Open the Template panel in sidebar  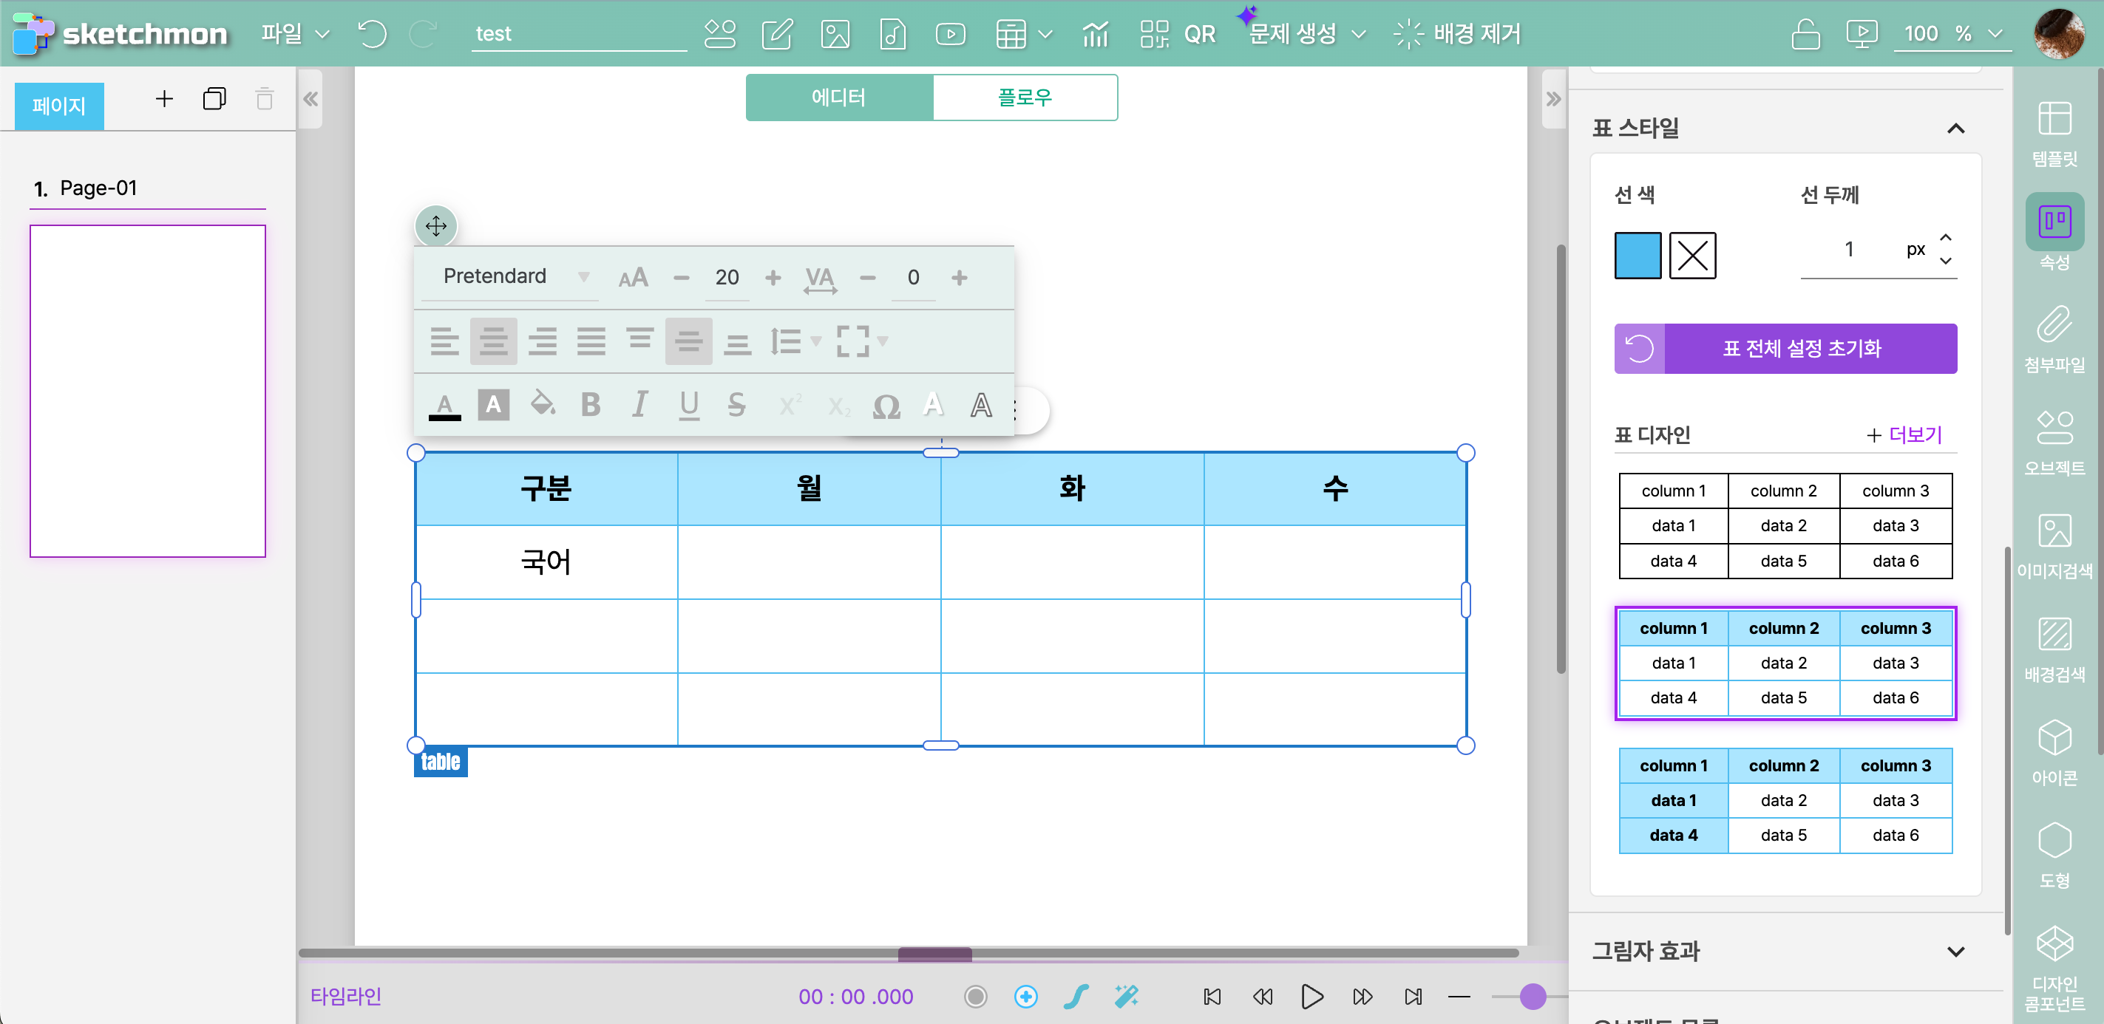(x=2054, y=133)
